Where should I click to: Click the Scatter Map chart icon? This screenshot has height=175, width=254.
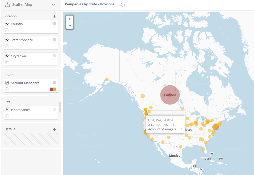click(x=8, y=4)
